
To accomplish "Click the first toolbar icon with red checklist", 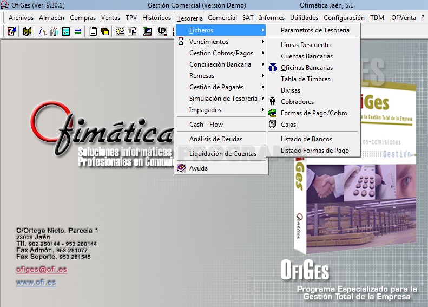I will click(x=12, y=31).
